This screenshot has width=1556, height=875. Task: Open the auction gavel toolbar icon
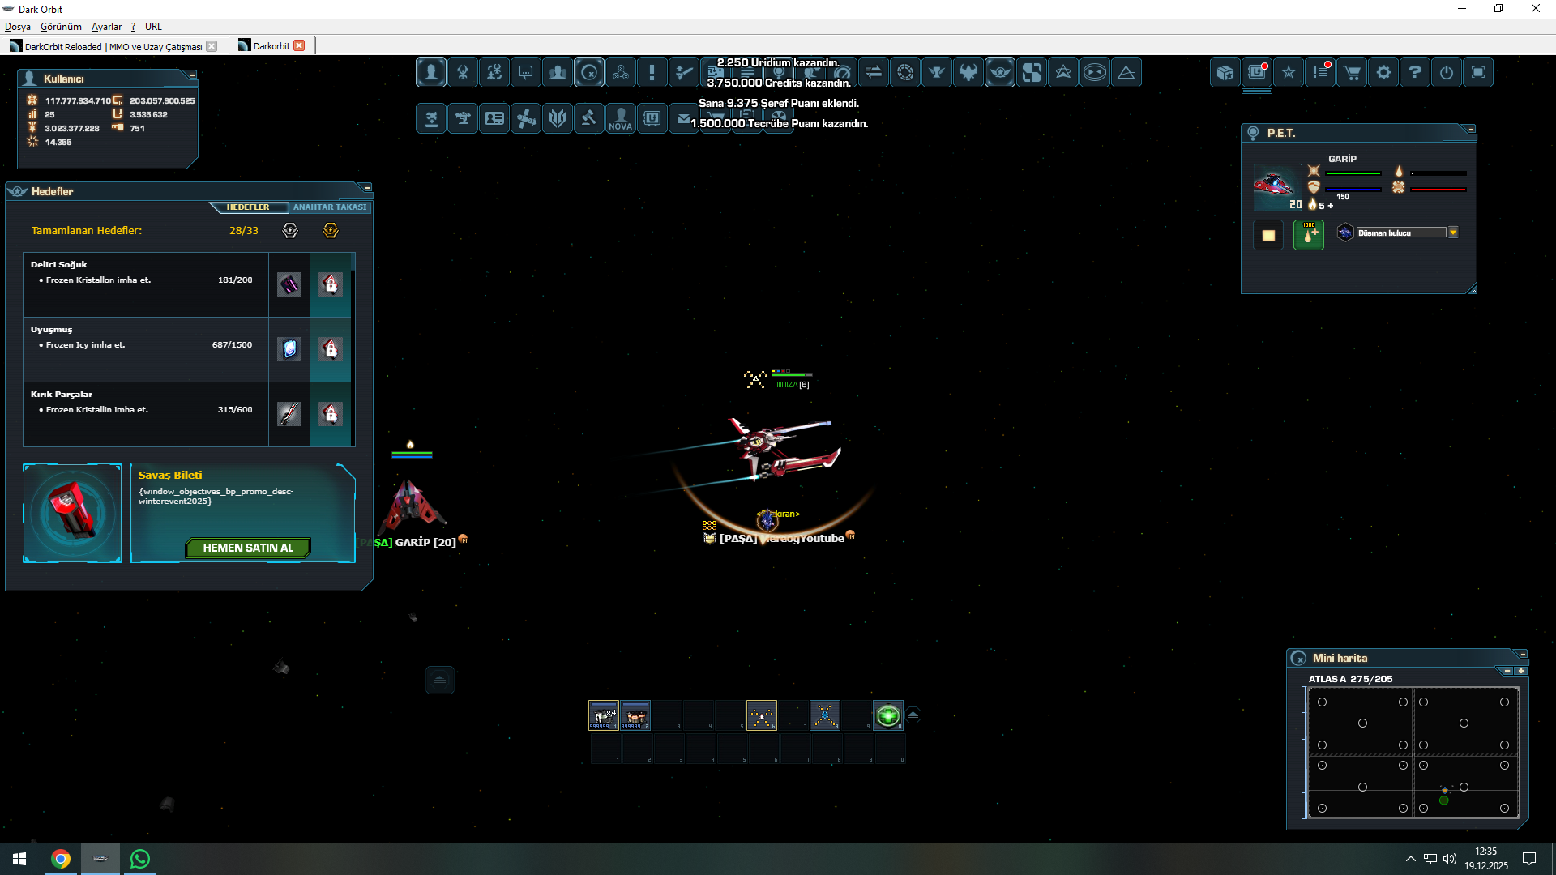(589, 119)
